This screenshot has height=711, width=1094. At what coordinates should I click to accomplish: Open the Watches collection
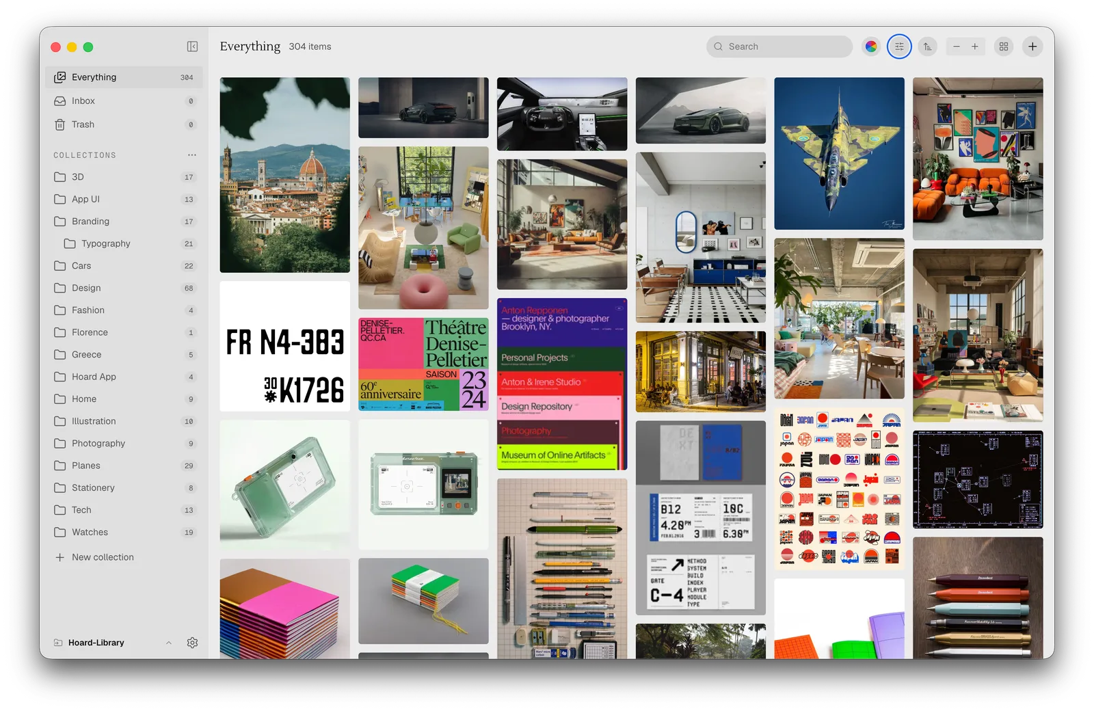[x=124, y=533]
